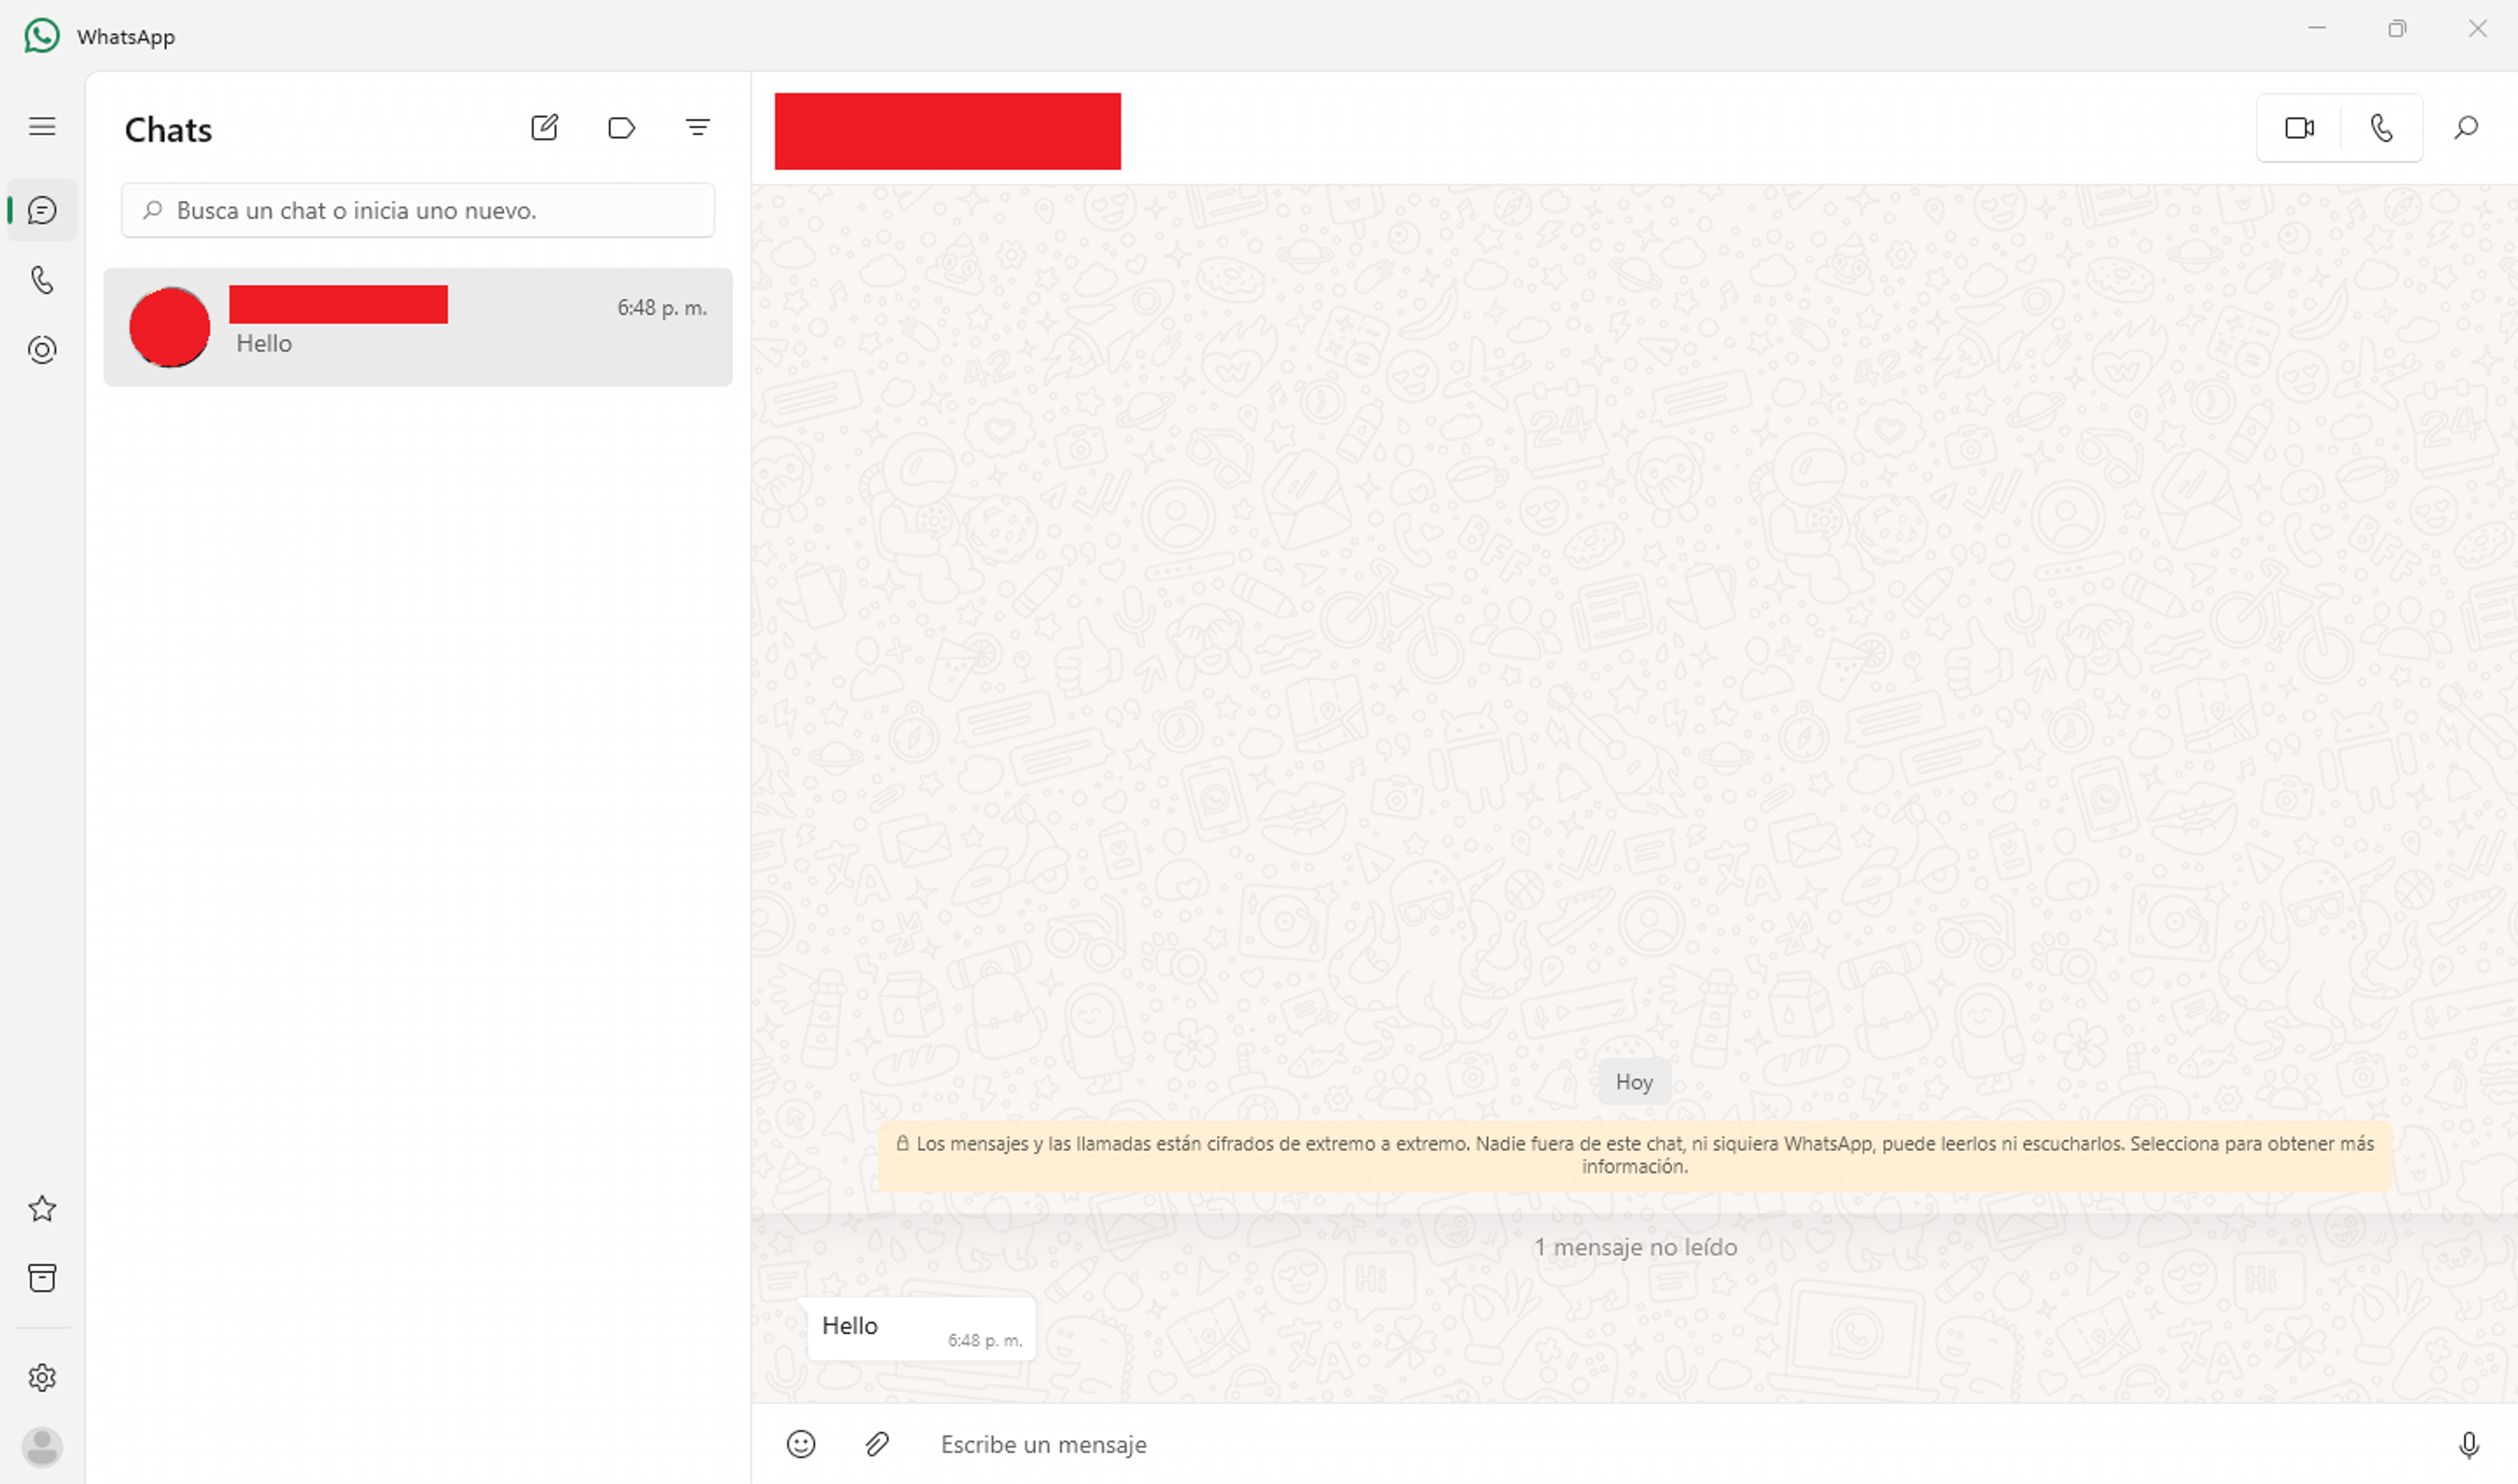Open contact info from chat header name
This screenshot has height=1484, width=2518.
pyautogui.click(x=948, y=131)
